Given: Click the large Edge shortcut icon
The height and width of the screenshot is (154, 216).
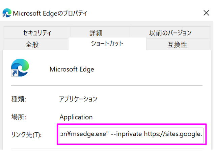Looking at the screenshot, I should click(x=20, y=68).
